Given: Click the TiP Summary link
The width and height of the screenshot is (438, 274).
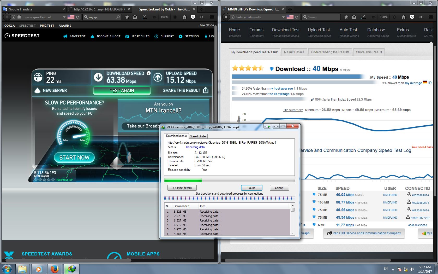Looking at the screenshot, I should click(293, 110).
